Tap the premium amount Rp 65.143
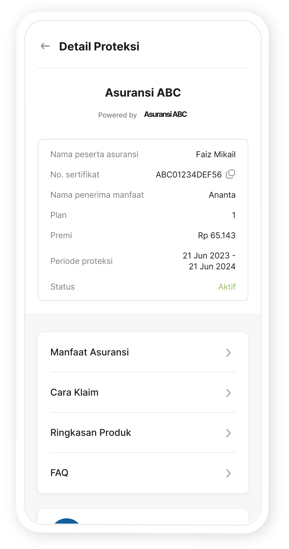 [x=217, y=236]
